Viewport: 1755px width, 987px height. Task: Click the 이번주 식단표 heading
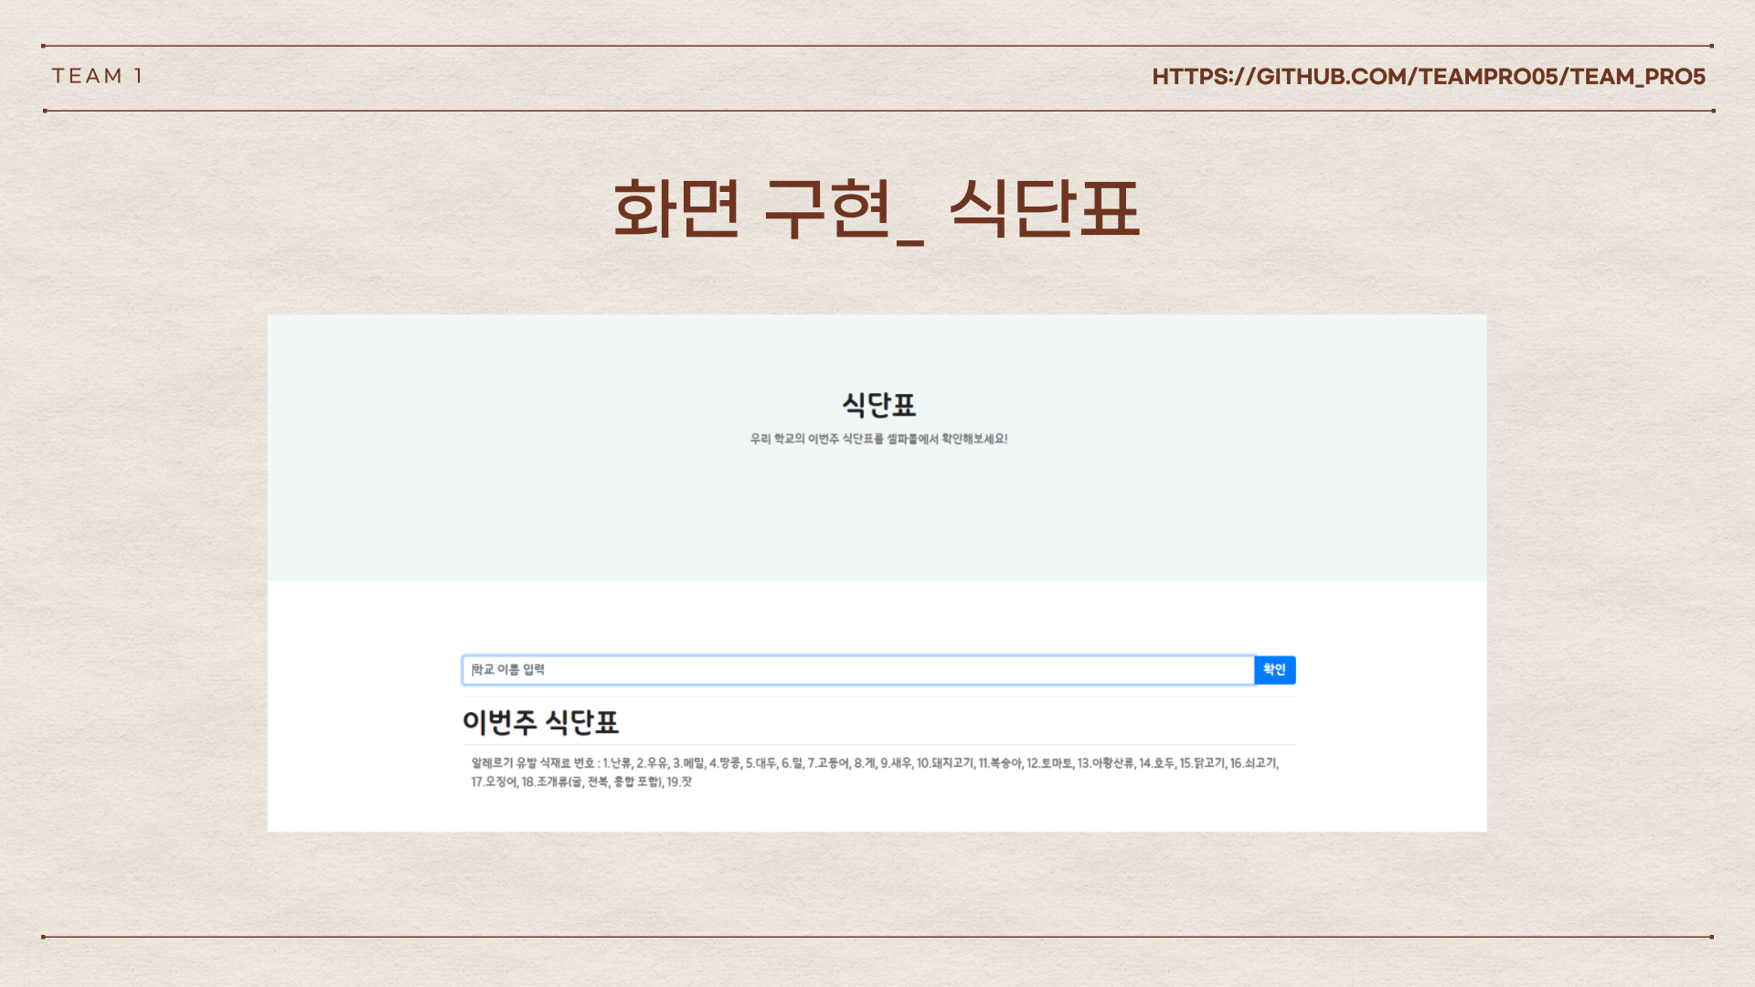(x=540, y=722)
